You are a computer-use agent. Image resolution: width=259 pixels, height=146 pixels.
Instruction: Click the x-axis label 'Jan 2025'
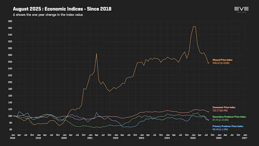[x=193, y=137]
